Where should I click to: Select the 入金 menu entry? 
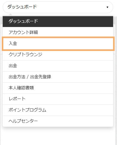click(58, 44)
